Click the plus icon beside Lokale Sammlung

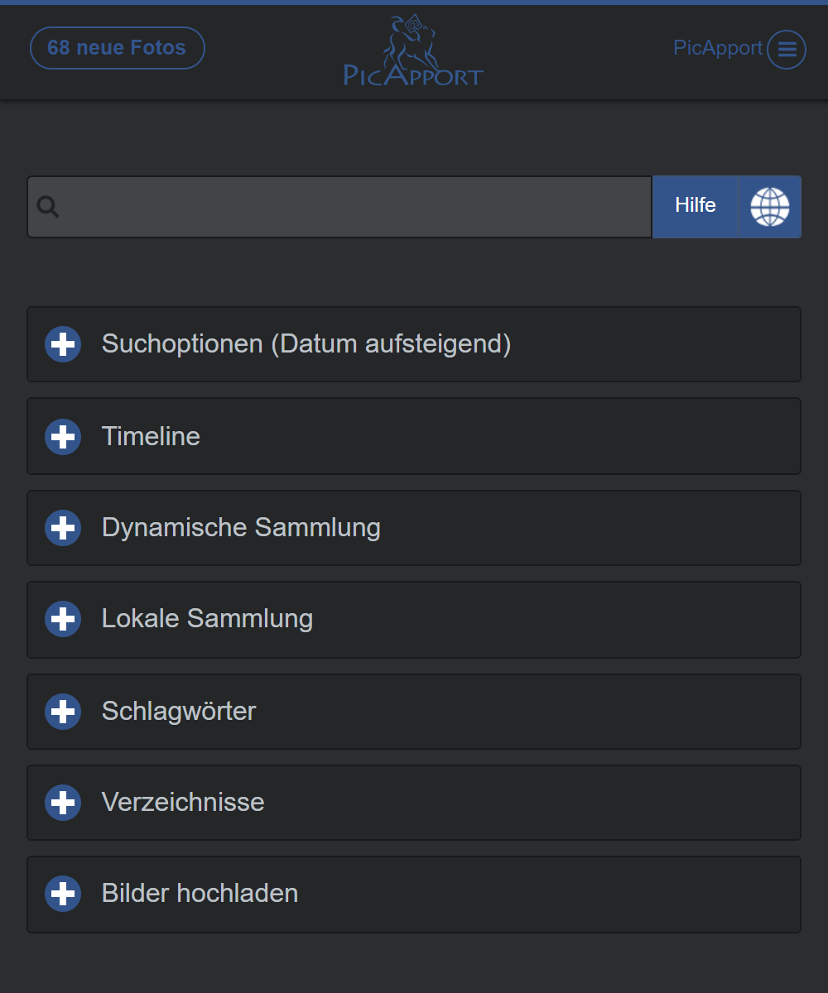click(63, 619)
